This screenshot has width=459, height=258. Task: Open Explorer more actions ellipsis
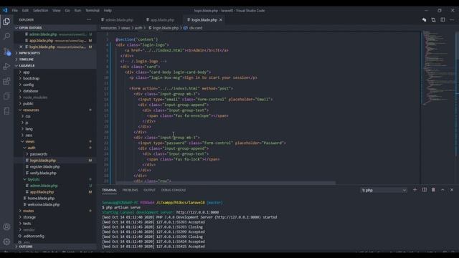tap(89, 19)
